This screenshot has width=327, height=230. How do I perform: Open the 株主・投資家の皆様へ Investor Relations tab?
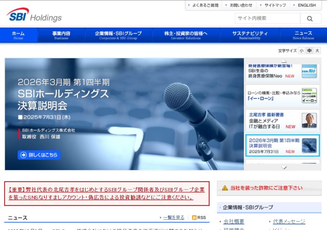coord(186,35)
